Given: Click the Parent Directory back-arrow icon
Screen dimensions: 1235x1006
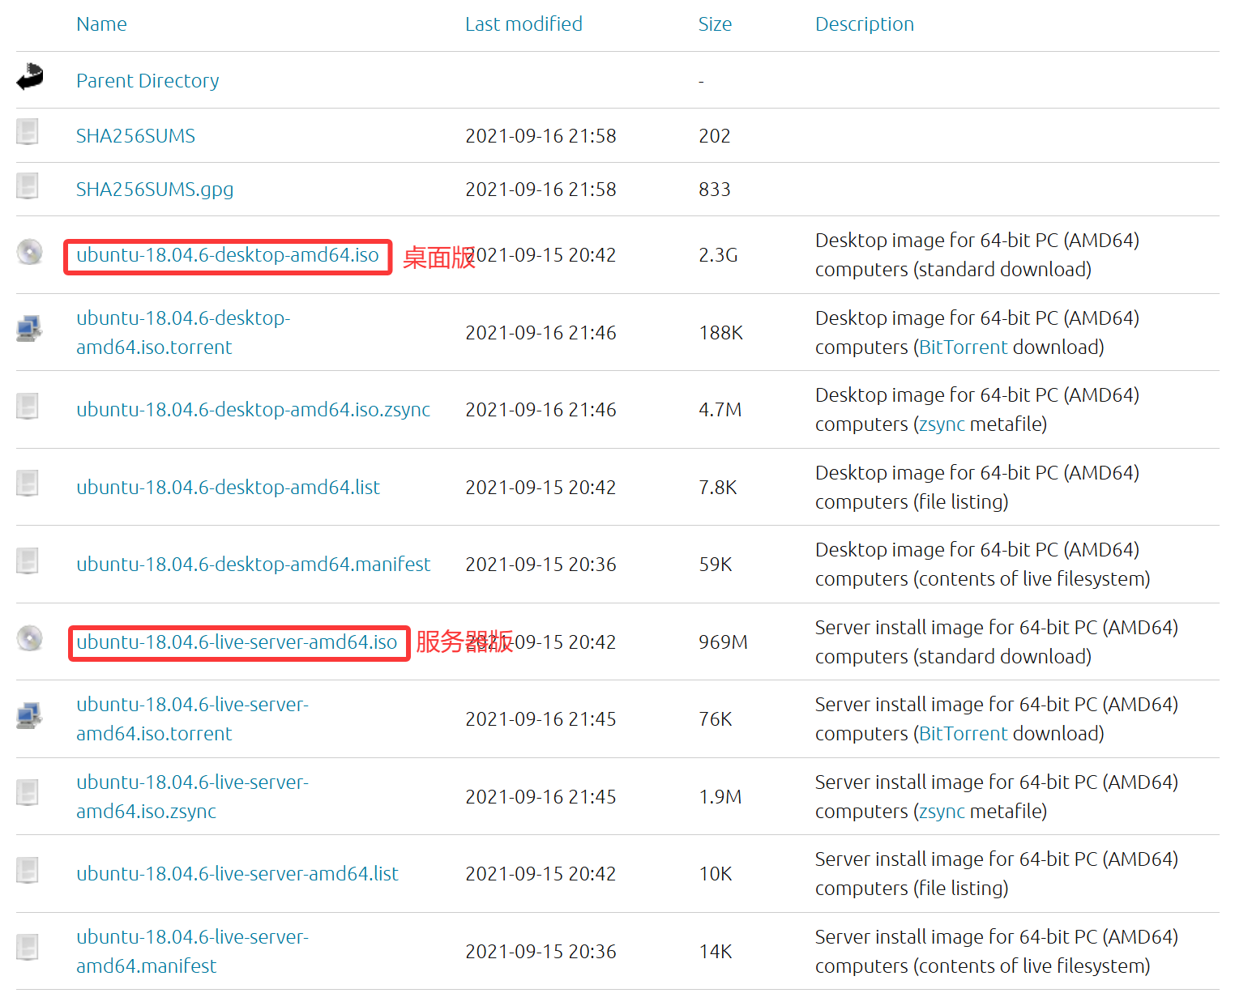Looking at the screenshot, I should [x=30, y=77].
